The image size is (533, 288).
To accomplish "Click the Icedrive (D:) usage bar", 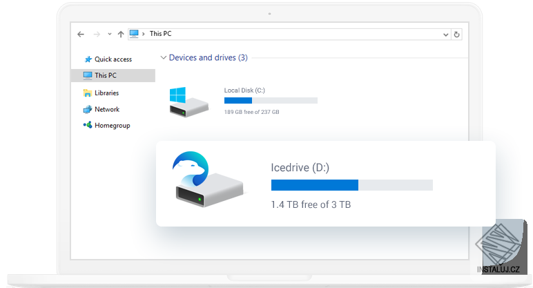I will pyautogui.click(x=352, y=185).
